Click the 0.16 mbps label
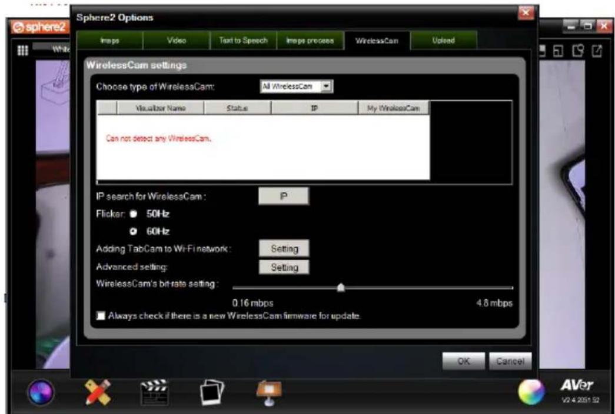615x414 pixels. (252, 303)
